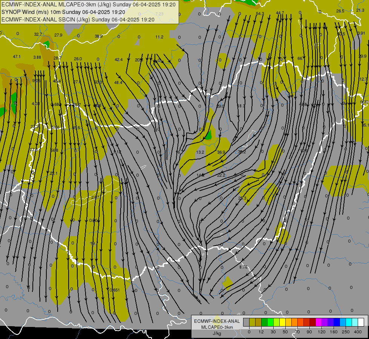Click the map value 38.9
Screen dimensions: 369x339
click(99, 36)
